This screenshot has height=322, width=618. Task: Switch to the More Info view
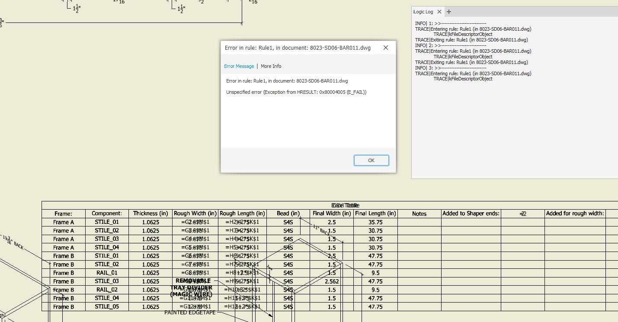271,66
